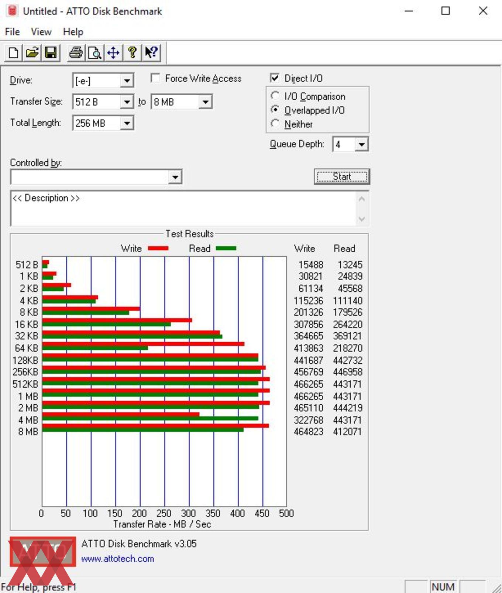
Task: Click the red Write legend swatch
Action: tap(158, 248)
